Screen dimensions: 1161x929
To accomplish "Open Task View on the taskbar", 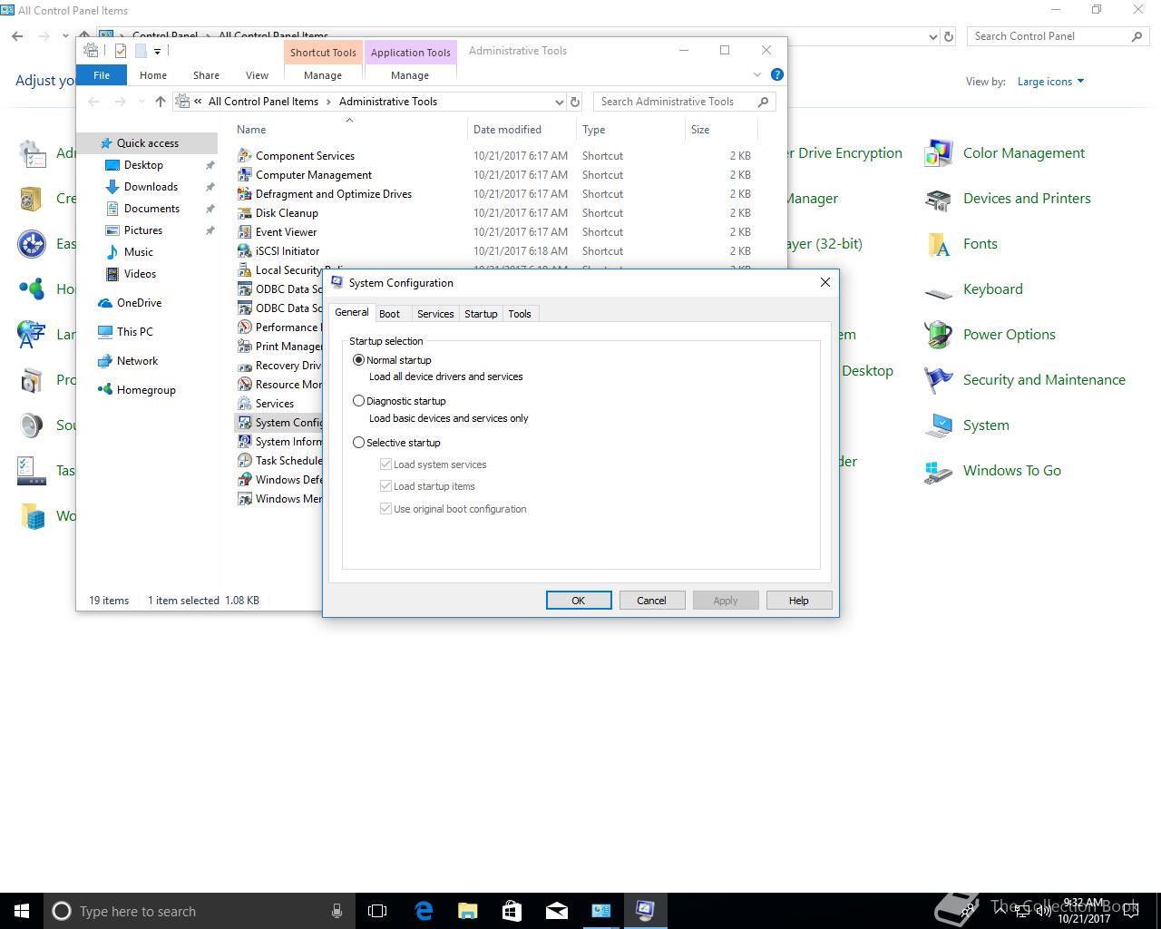I will pyautogui.click(x=377, y=911).
